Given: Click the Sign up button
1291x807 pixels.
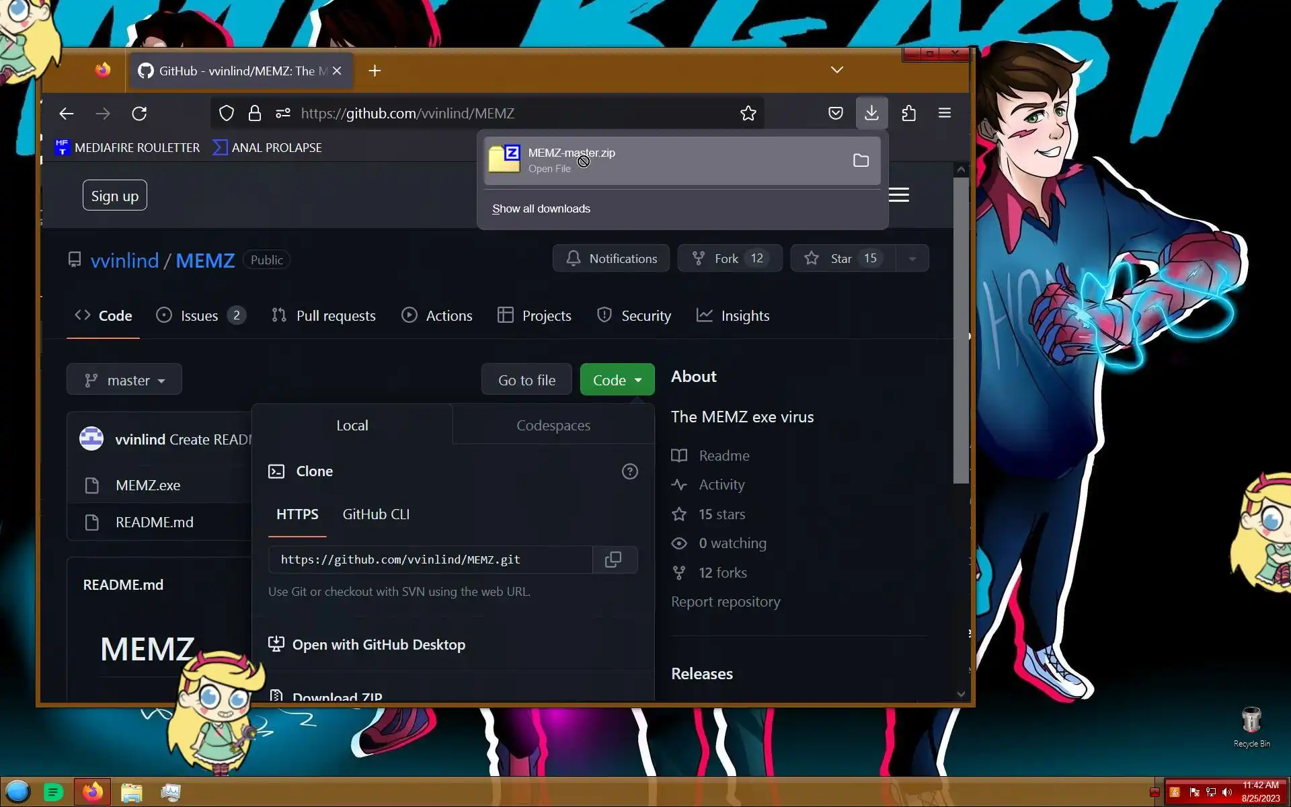Looking at the screenshot, I should tap(115, 196).
